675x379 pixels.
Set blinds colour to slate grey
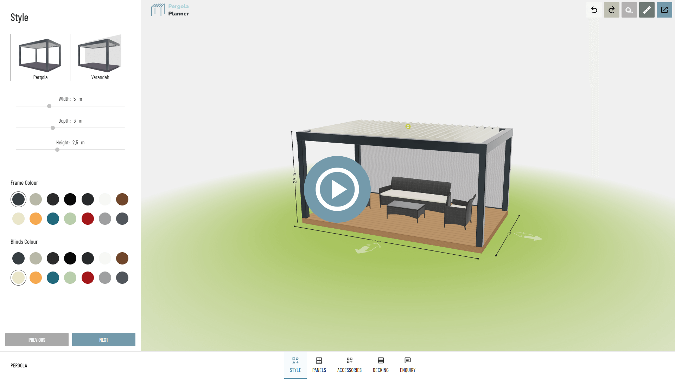122,278
